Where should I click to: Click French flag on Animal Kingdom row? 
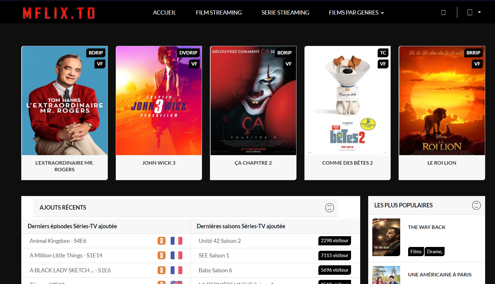point(176,241)
